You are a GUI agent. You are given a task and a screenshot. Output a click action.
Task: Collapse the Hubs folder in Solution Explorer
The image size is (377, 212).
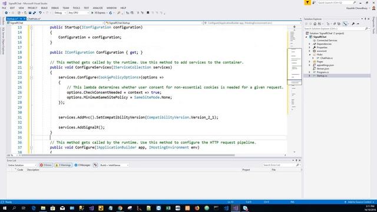pyautogui.click(x=310, y=55)
